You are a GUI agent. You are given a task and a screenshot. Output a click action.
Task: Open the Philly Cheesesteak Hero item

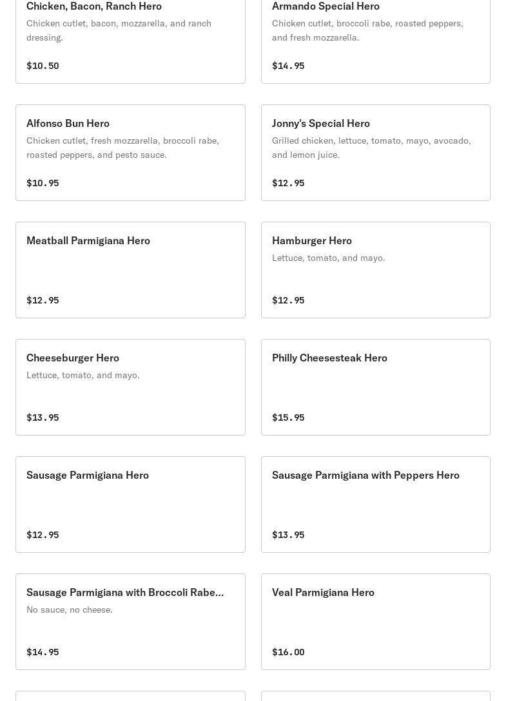[x=329, y=358]
